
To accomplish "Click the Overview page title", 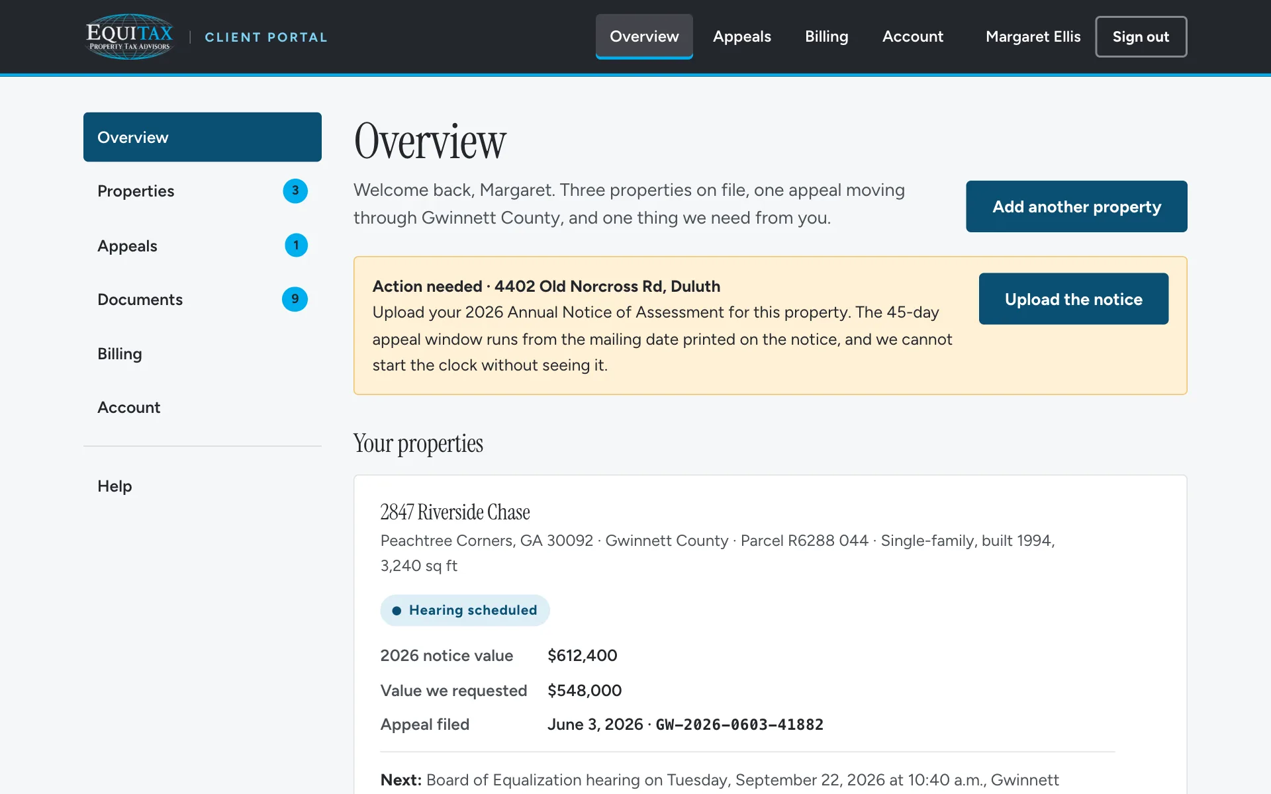I will tap(430, 141).
